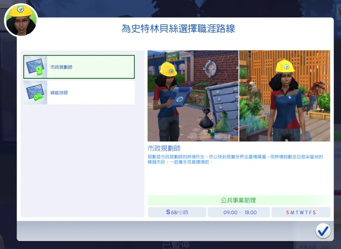Click the 綠能技師 hardhat tablet icon
This screenshot has width=341, height=249.
point(35,93)
